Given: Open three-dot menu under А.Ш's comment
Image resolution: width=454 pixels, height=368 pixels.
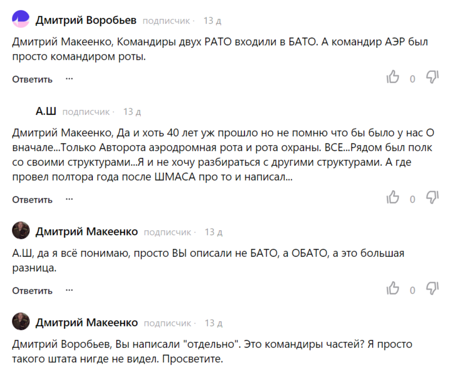Looking at the screenshot, I should 69,199.
